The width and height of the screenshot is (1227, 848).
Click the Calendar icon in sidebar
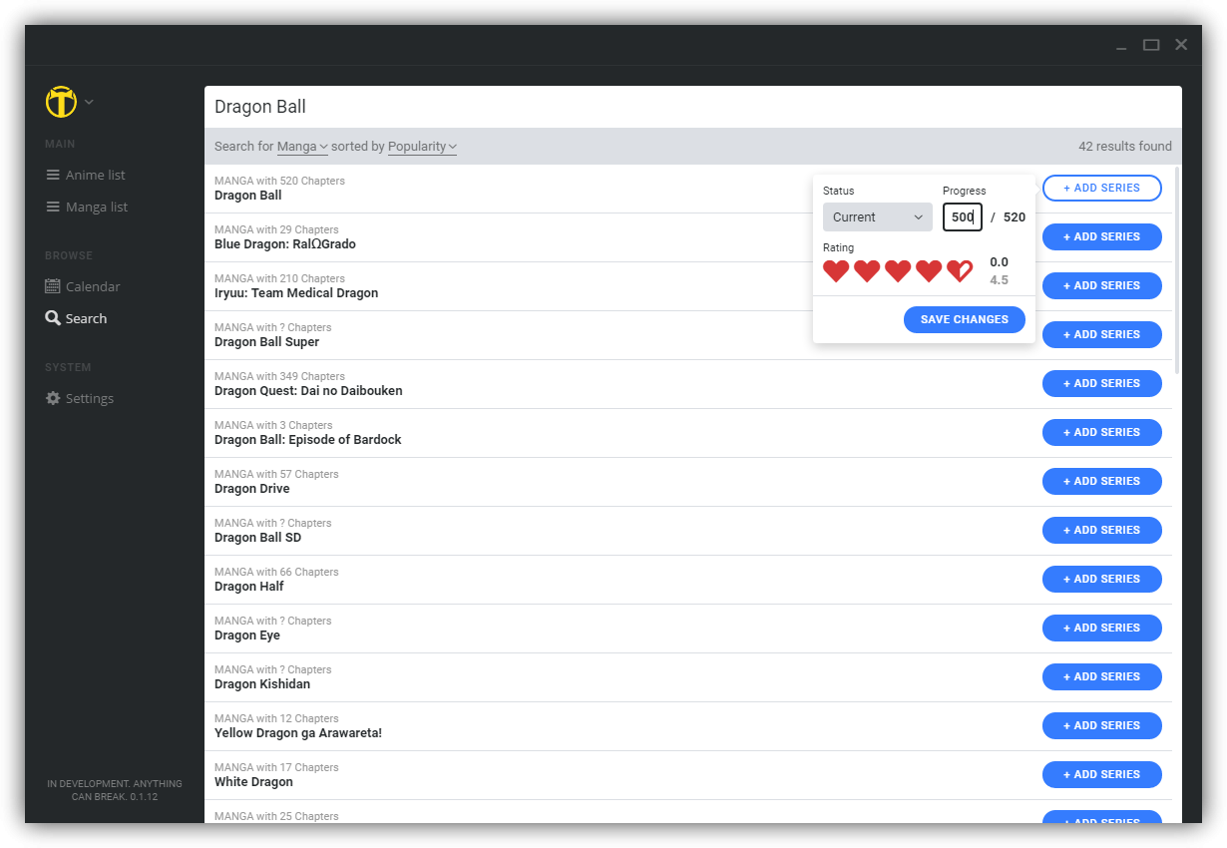tap(53, 286)
